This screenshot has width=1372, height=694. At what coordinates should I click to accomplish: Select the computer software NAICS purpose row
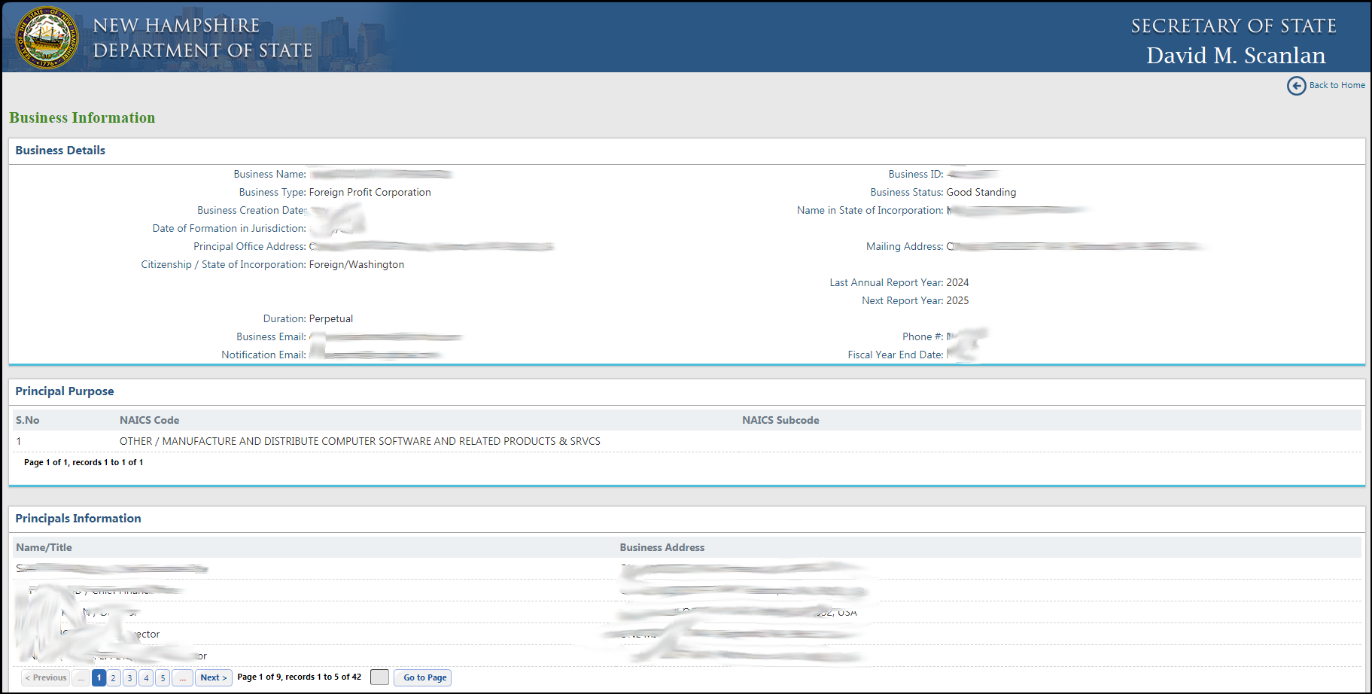(x=360, y=441)
